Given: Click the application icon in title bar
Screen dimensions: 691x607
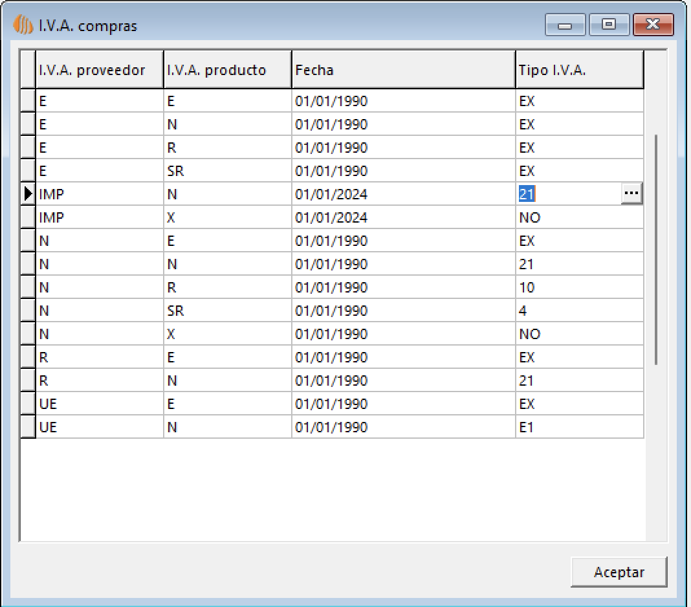Looking at the screenshot, I should click(x=23, y=26).
